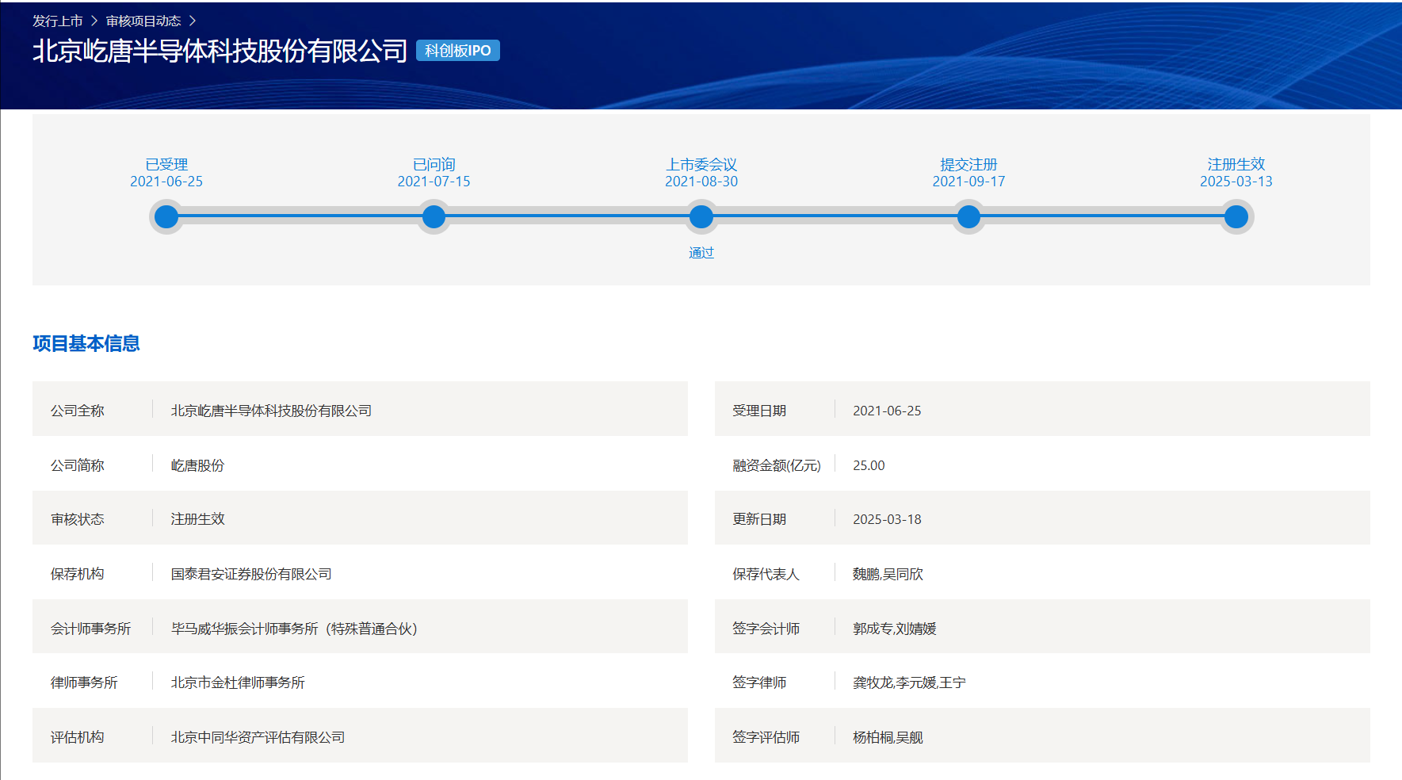Screen dimensions: 1402x780
Task: Click the accounting firm 毕马威华振会计师事务所
Action: pos(294,629)
